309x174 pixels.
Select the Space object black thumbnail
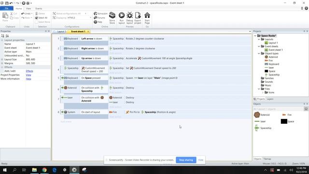[x=284, y=121]
